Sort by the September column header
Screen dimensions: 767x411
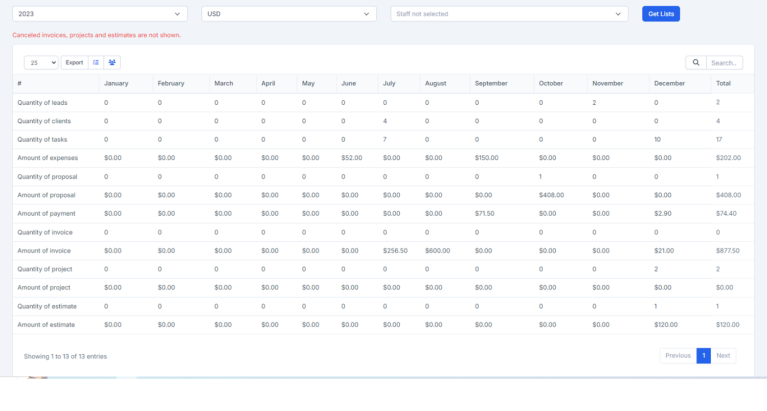(502, 83)
